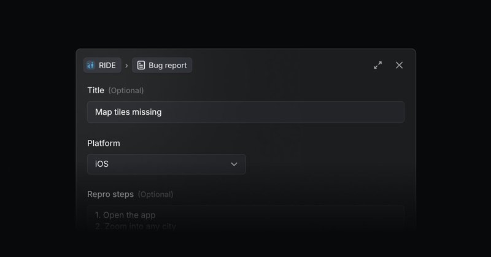This screenshot has height=257, width=491.
Task: Click into the Repro steps text area
Action: point(246,218)
